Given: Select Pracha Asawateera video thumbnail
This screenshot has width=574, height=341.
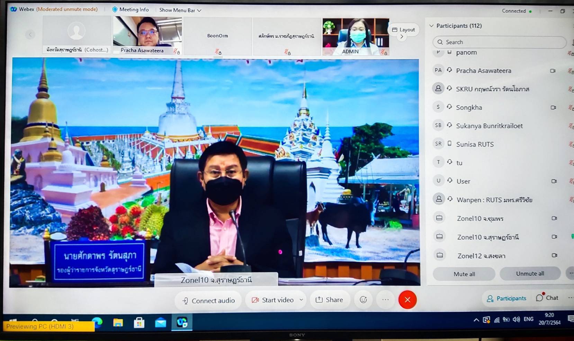Looking at the screenshot, I should (147, 36).
